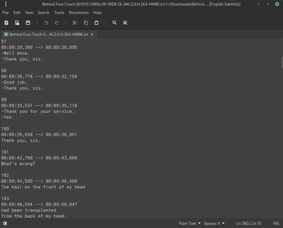
Task: Open the Help menu
Action: [x=97, y=13]
